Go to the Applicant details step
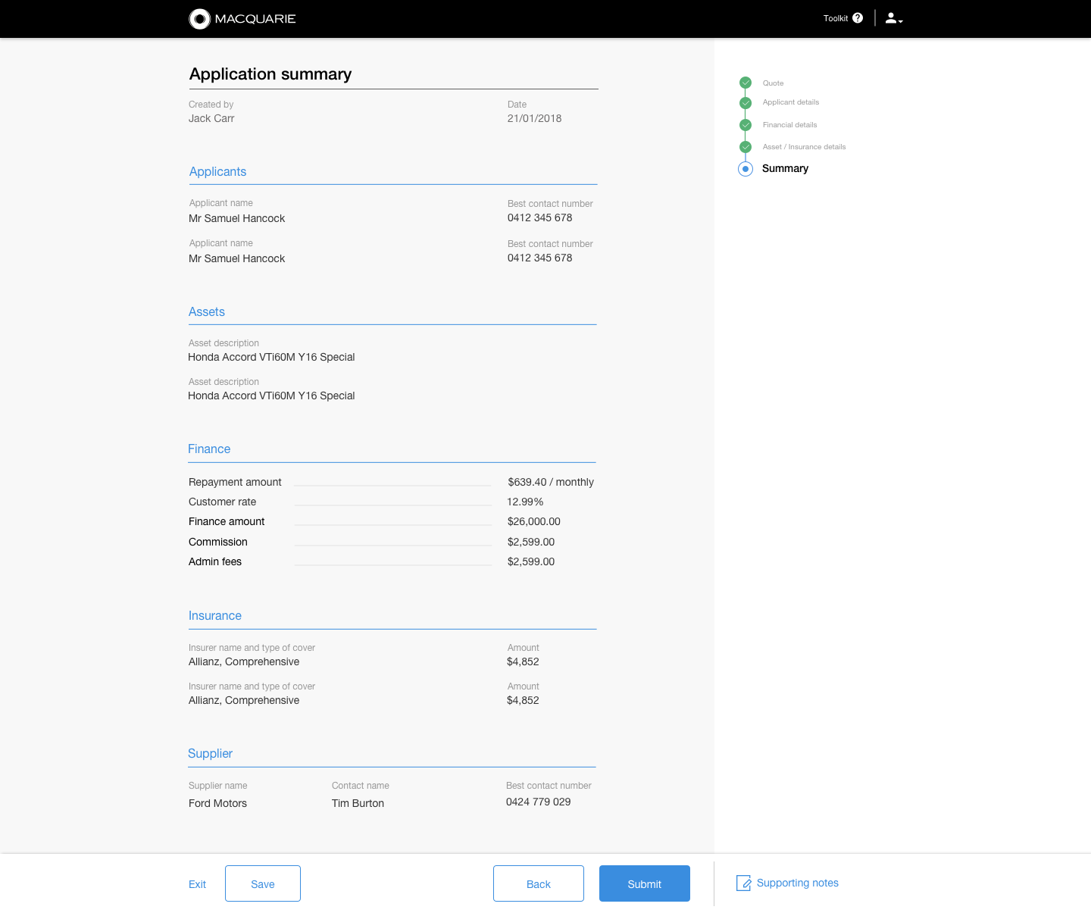 pos(790,102)
